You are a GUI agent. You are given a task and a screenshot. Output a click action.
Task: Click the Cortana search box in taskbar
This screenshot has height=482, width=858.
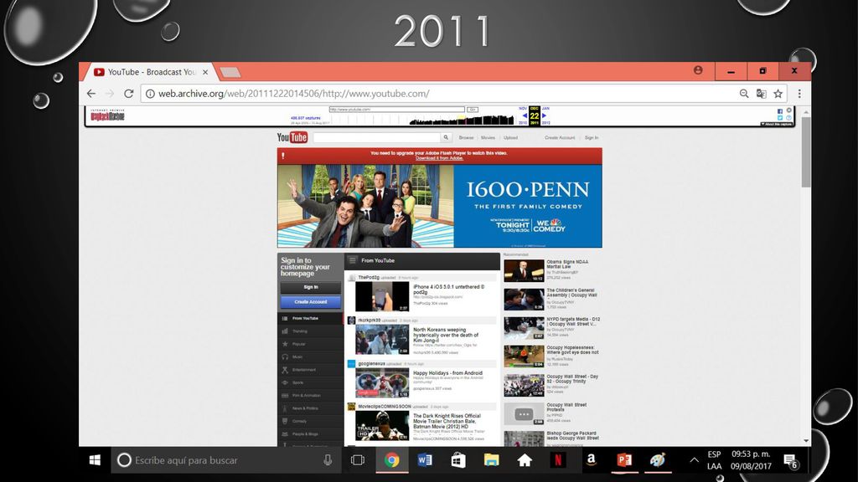(226, 460)
